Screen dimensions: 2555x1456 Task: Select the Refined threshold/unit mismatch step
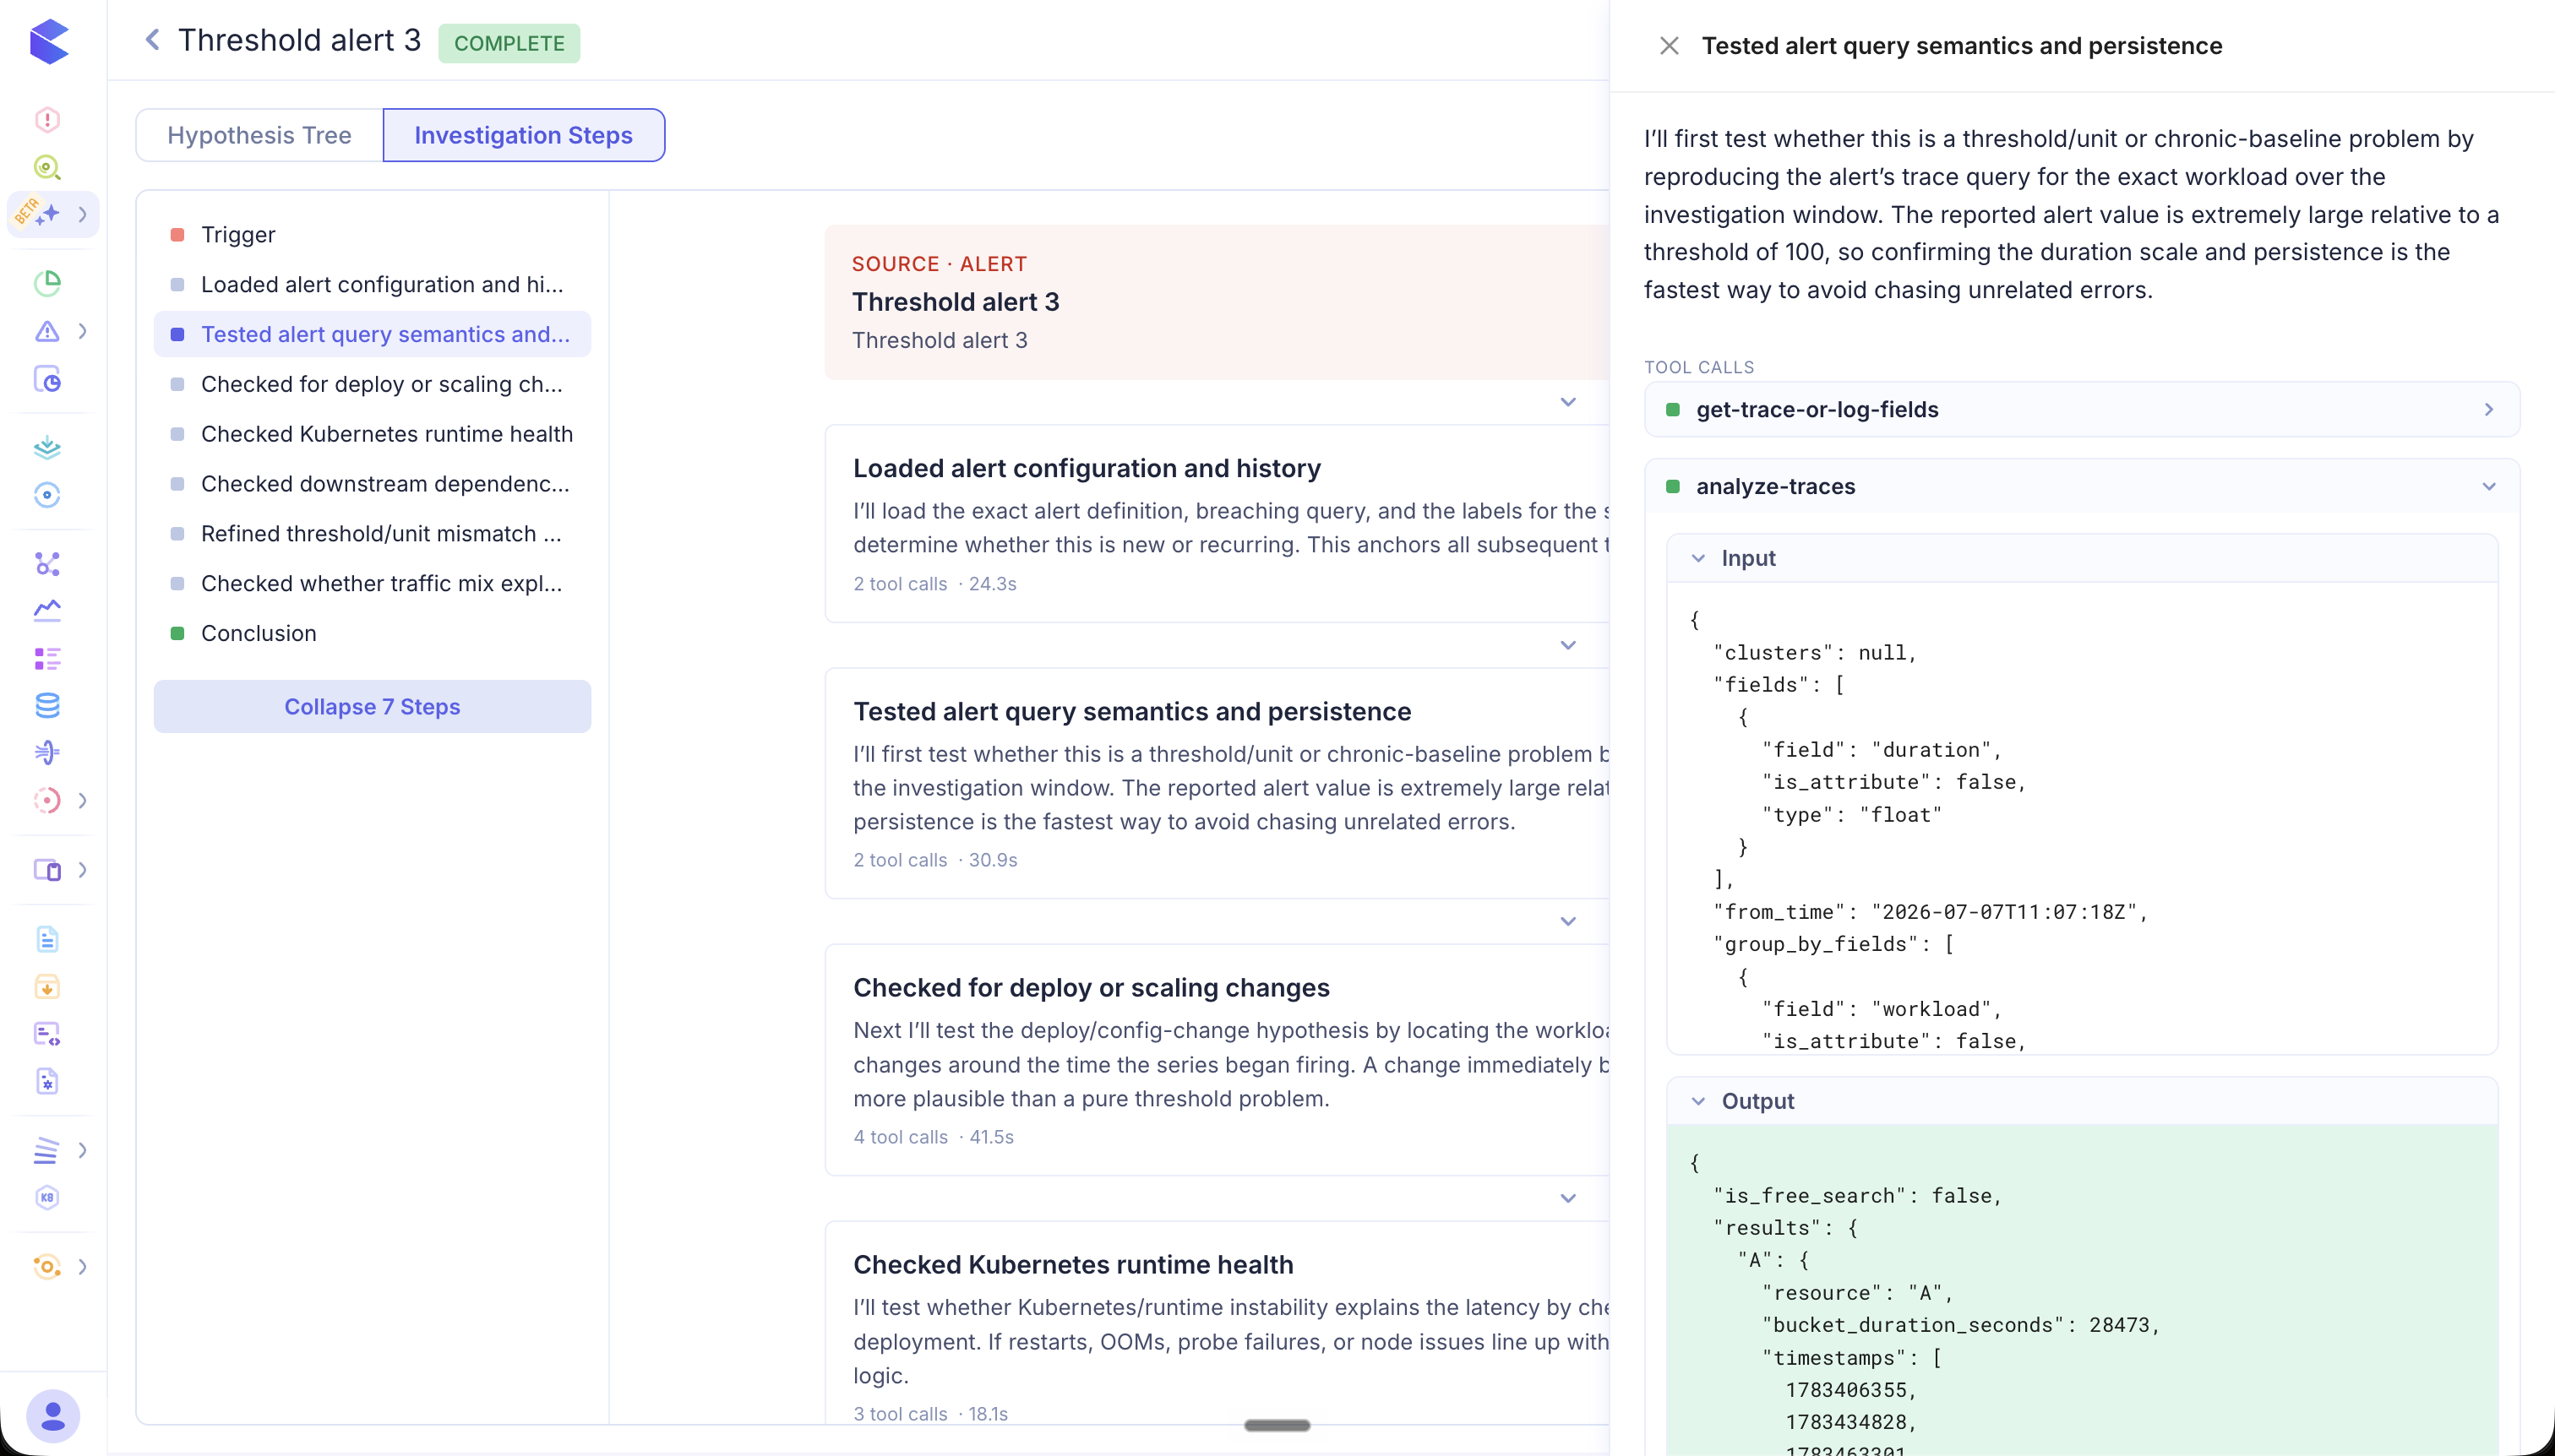(372, 534)
